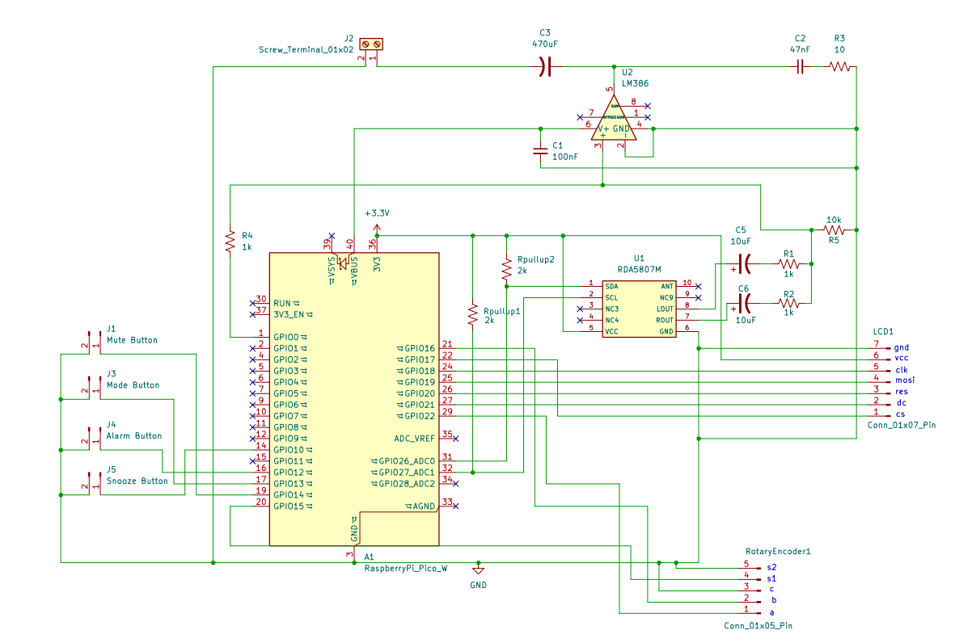The image size is (972, 643).
Task: Click the "GPIO28_ADC2" pin label
Action: click(x=408, y=484)
